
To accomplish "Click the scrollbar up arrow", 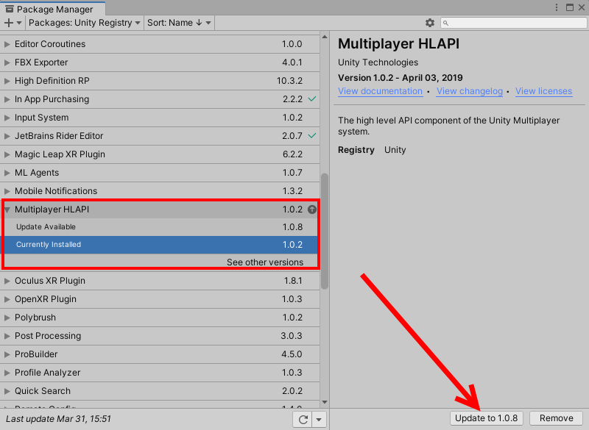I will 325,37.
